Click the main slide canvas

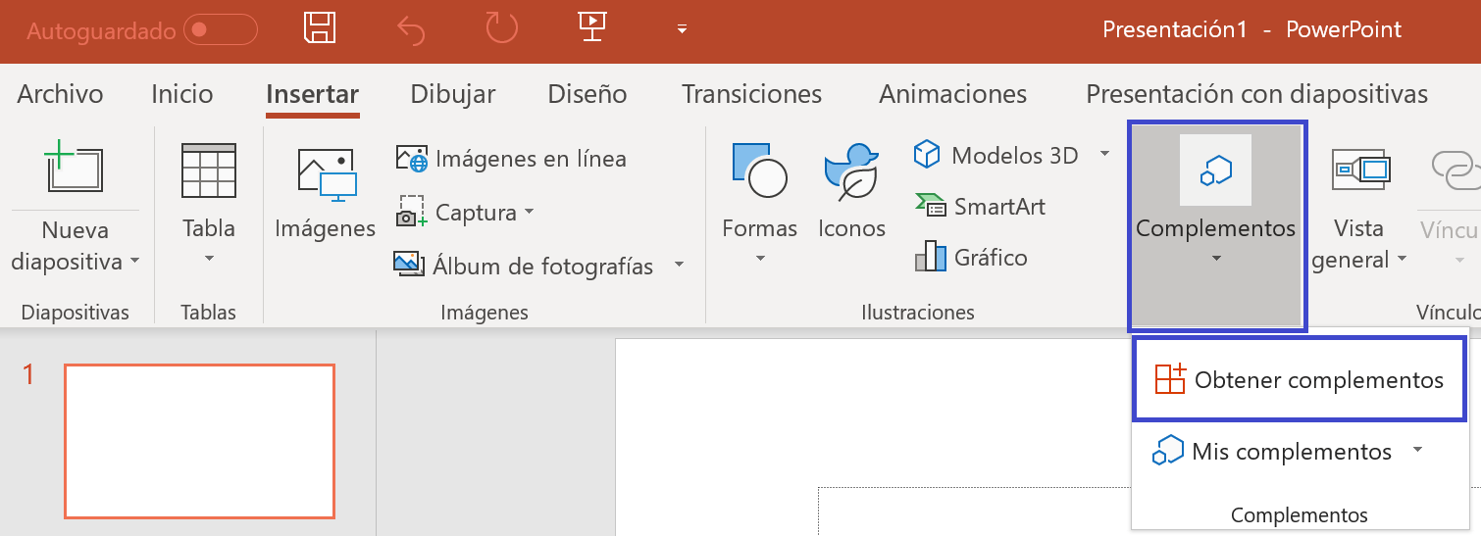pos(1047,437)
